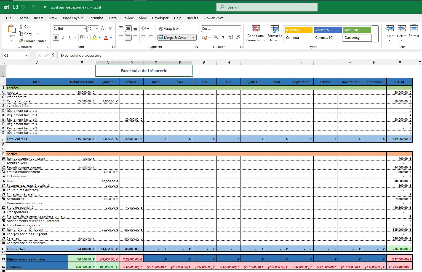Click the formula bar text

[81, 55]
